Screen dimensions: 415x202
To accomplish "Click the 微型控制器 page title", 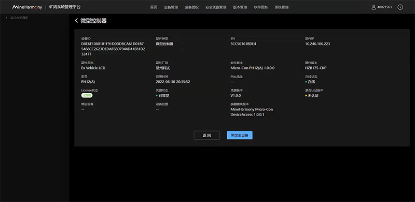I will [x=93, y=21].
